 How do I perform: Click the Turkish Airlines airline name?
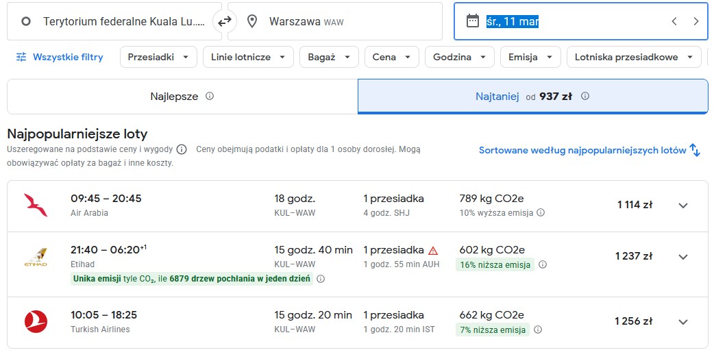point(100,329)
